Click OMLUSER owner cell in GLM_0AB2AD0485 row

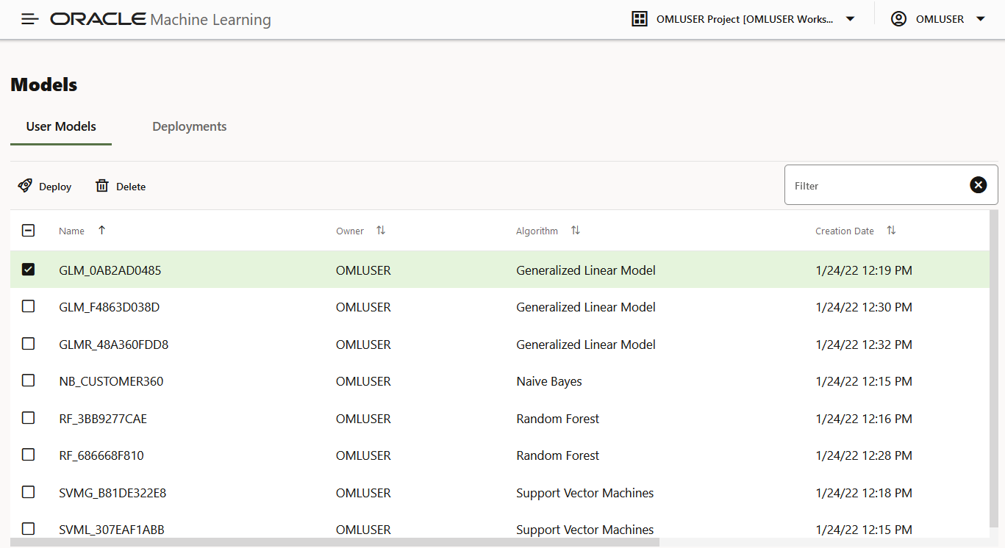[363, 270]
